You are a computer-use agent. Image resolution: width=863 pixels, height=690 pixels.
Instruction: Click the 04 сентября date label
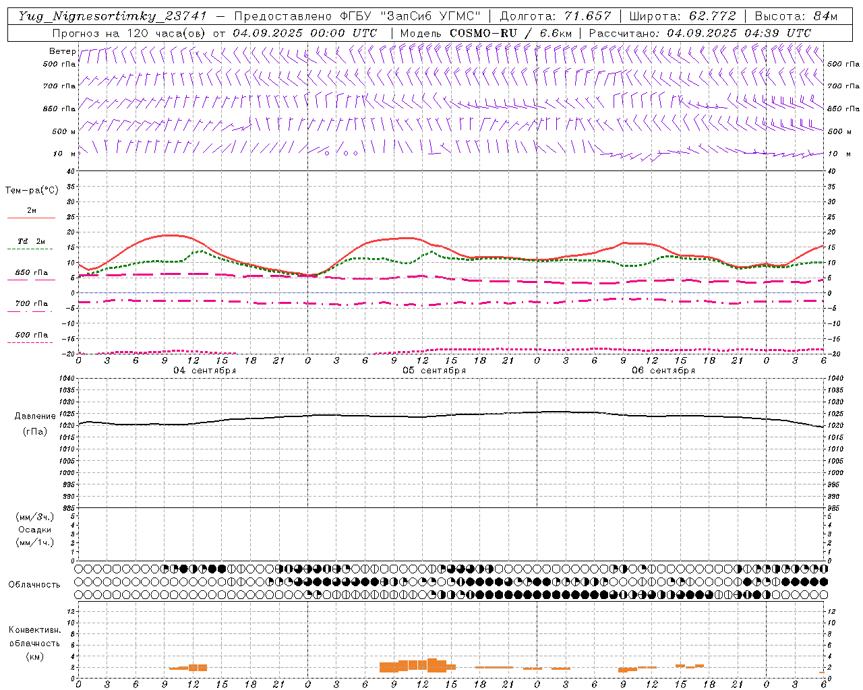click(x=205, y=371)
